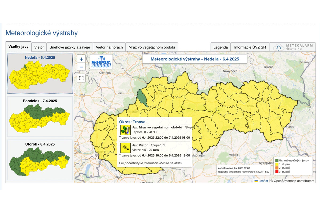This screenshot has width=320, height=213.
Task: Open the Vietor tab
Action: 39,47
